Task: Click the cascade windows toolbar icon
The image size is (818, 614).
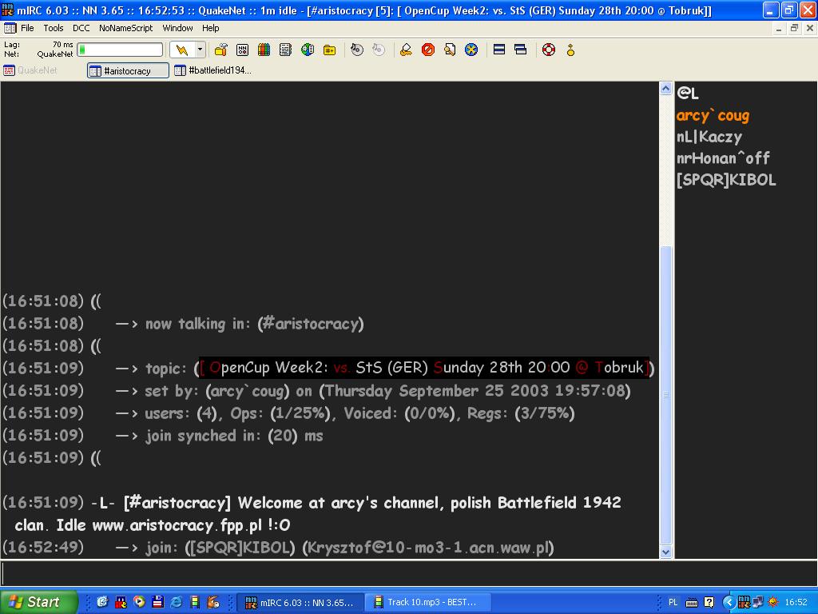Action: (x=521, y=50)
